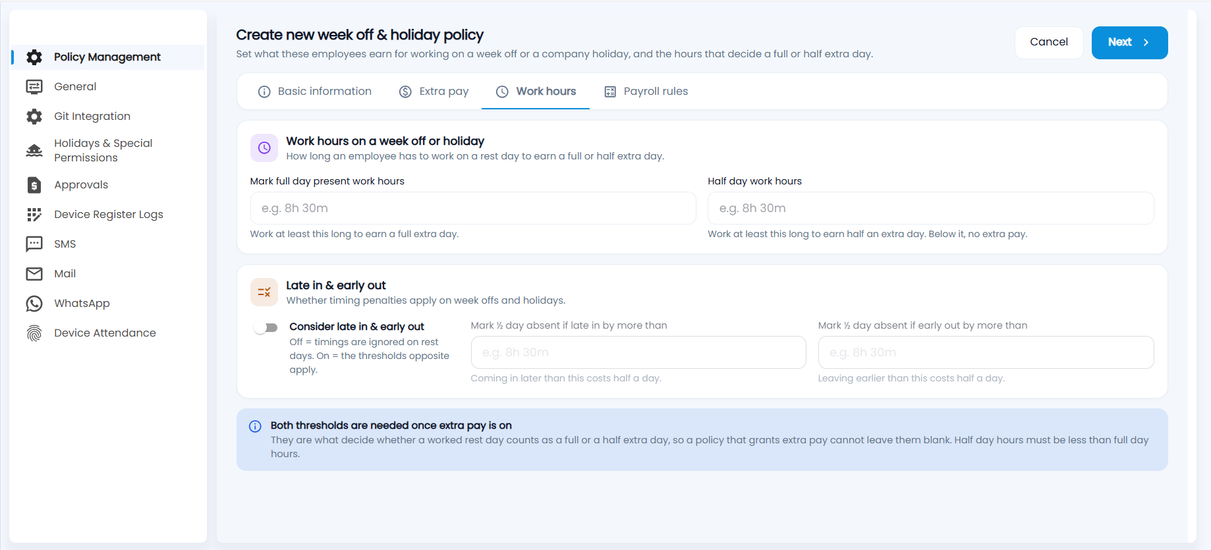The height and width of the screenshot is (550, 1211).
Task: Click the blue info icon in the thresholds notice
Action: (x=255, y=426)
